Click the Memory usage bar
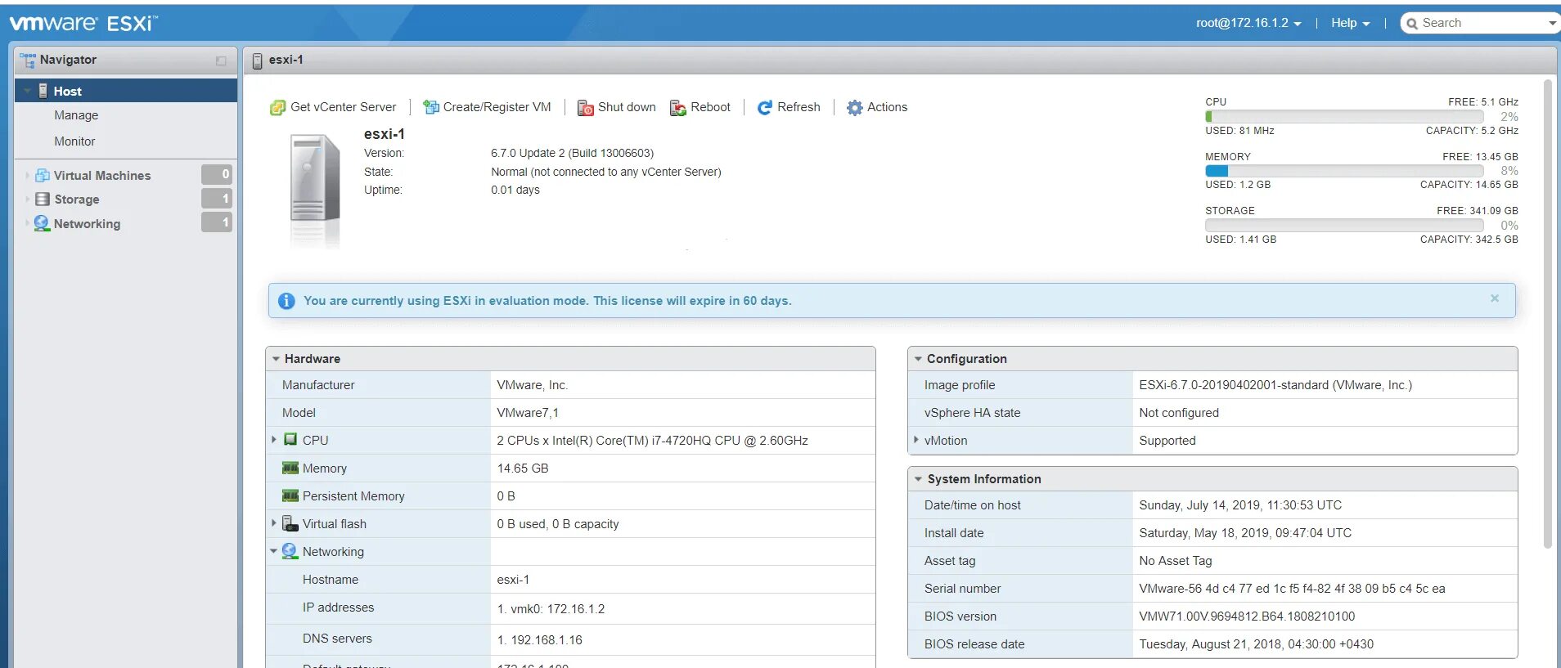This screenshot has width=1561, height=668. (1344, 171)
